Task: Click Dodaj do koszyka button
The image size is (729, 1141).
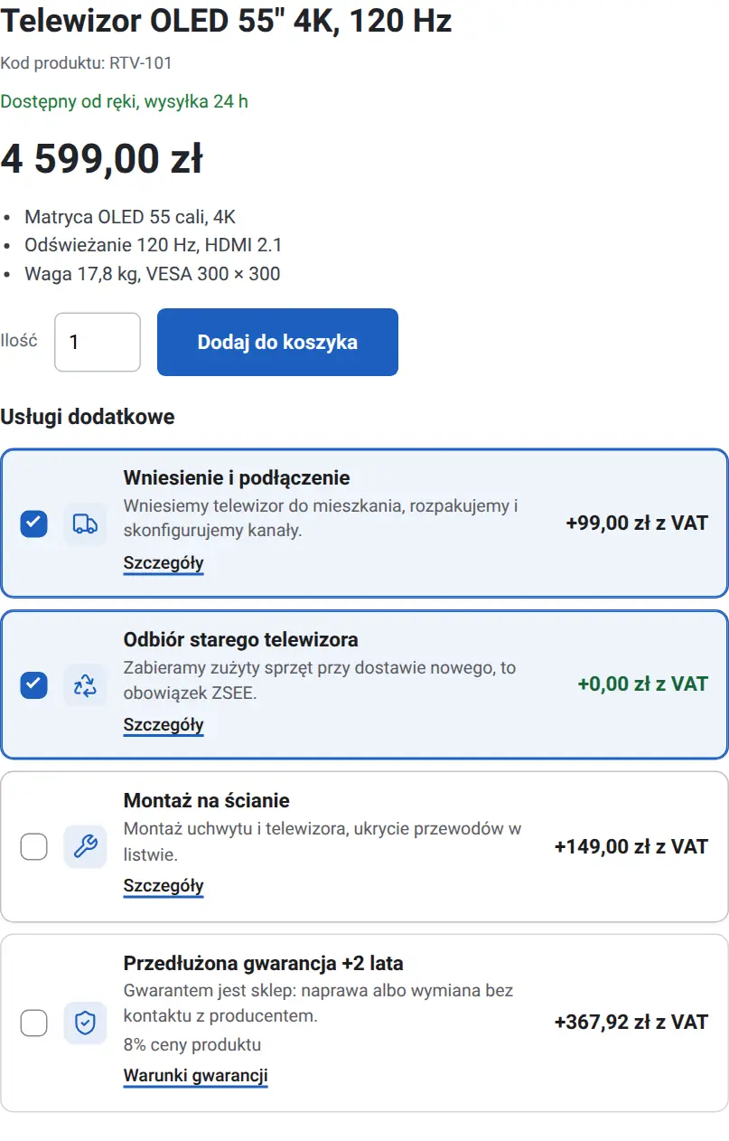Action: pos(277,342)
